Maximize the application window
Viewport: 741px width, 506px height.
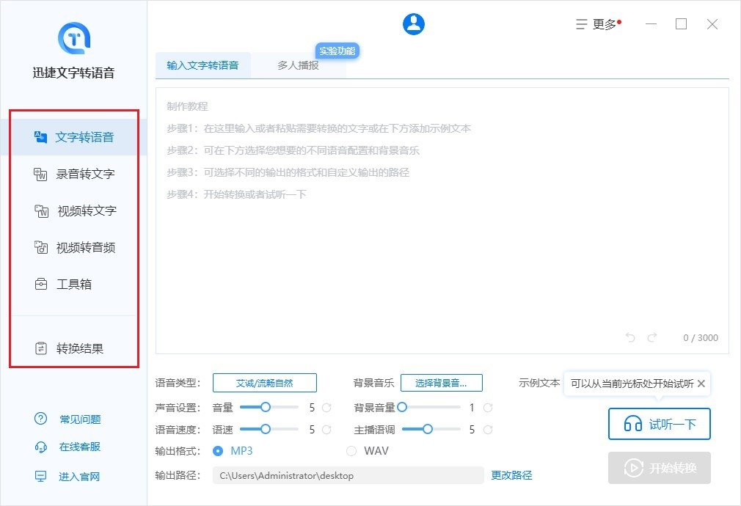(x=681, y=24)
